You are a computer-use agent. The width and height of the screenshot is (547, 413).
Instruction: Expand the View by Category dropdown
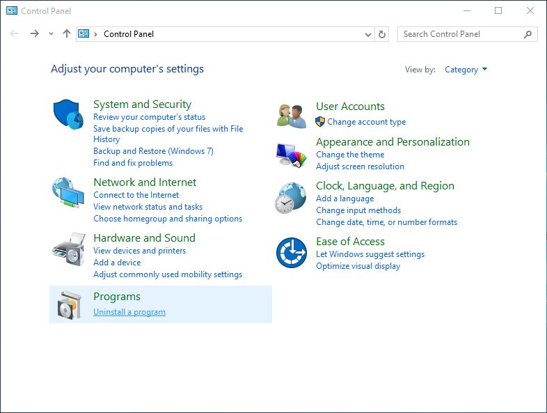pos(466,70)
